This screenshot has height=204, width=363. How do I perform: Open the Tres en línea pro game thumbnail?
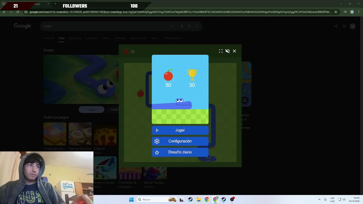point(80,134)
